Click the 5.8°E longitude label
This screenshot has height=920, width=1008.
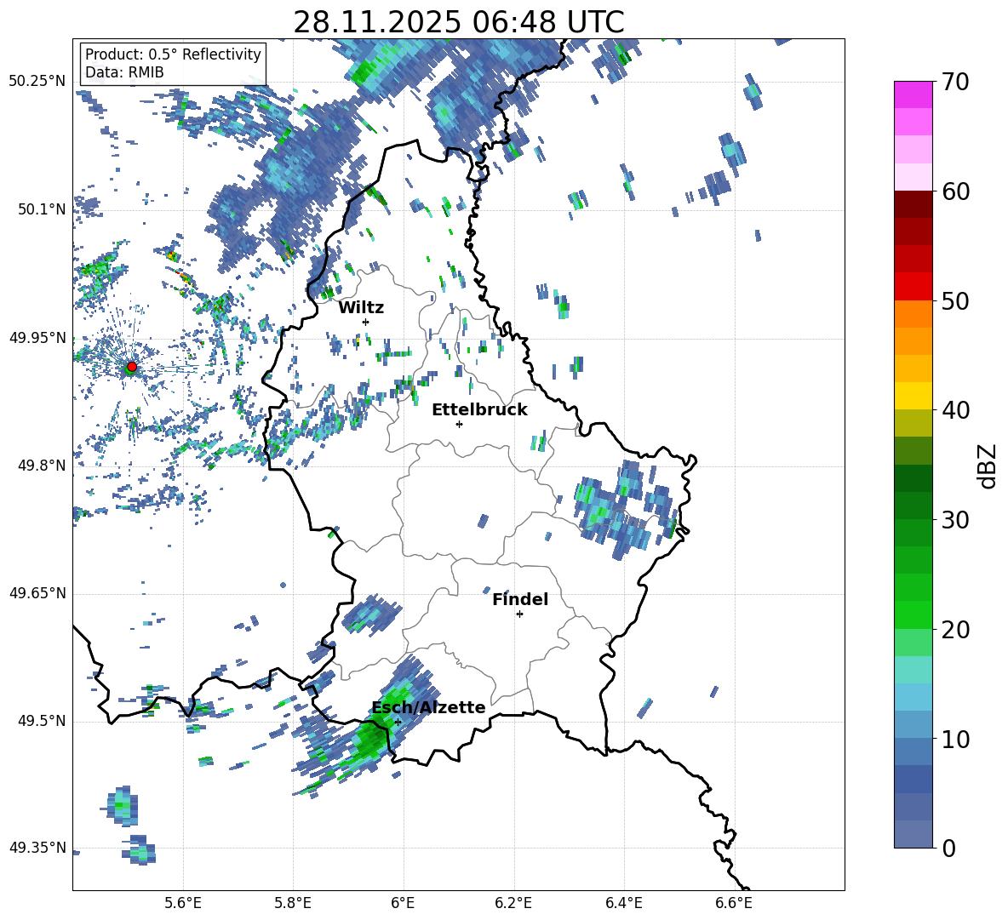click(293, 903)
